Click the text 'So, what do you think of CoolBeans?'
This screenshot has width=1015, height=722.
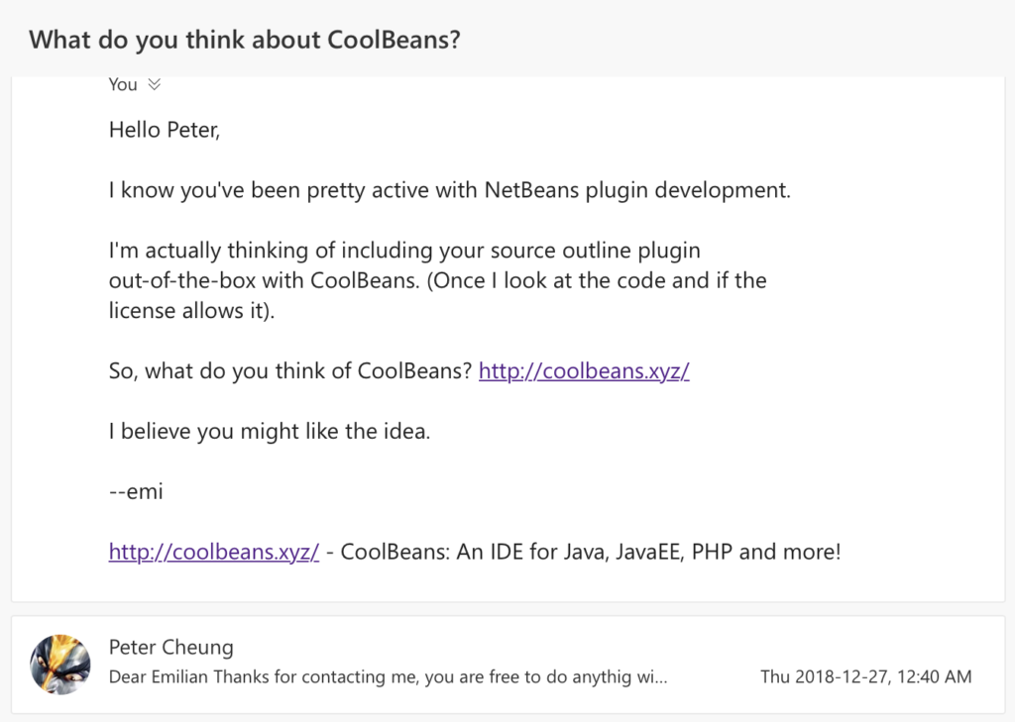(x=290, y=370)
